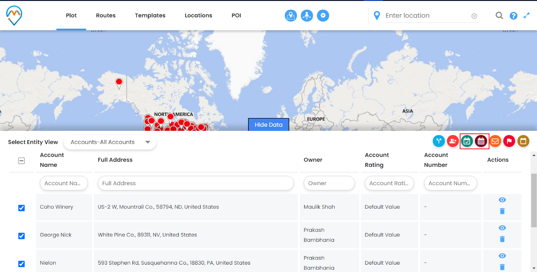Click the blue help question mark icon

coord(513,16)
